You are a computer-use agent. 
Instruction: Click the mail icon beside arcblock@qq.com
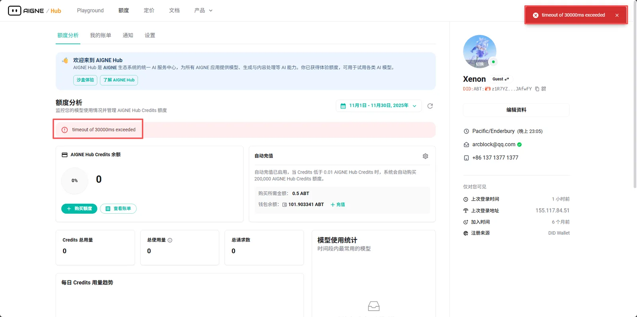[466, 145]
